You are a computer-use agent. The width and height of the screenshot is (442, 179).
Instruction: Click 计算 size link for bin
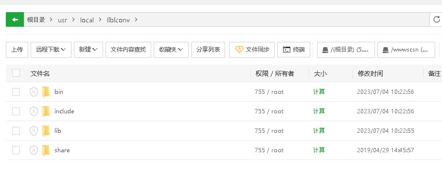tap(319, 92)
